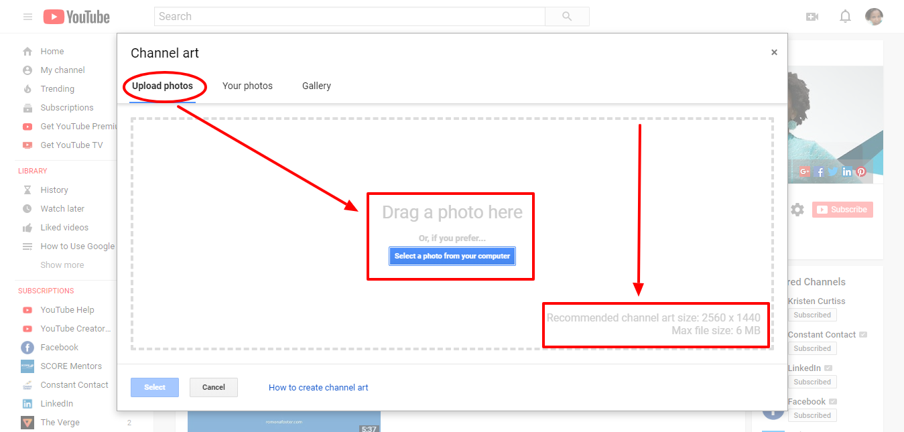Image resolution: width=904 pixels, height=432 pixels.
Task: Click the Home icon in sidebar
Action: (x=27, y=52)
